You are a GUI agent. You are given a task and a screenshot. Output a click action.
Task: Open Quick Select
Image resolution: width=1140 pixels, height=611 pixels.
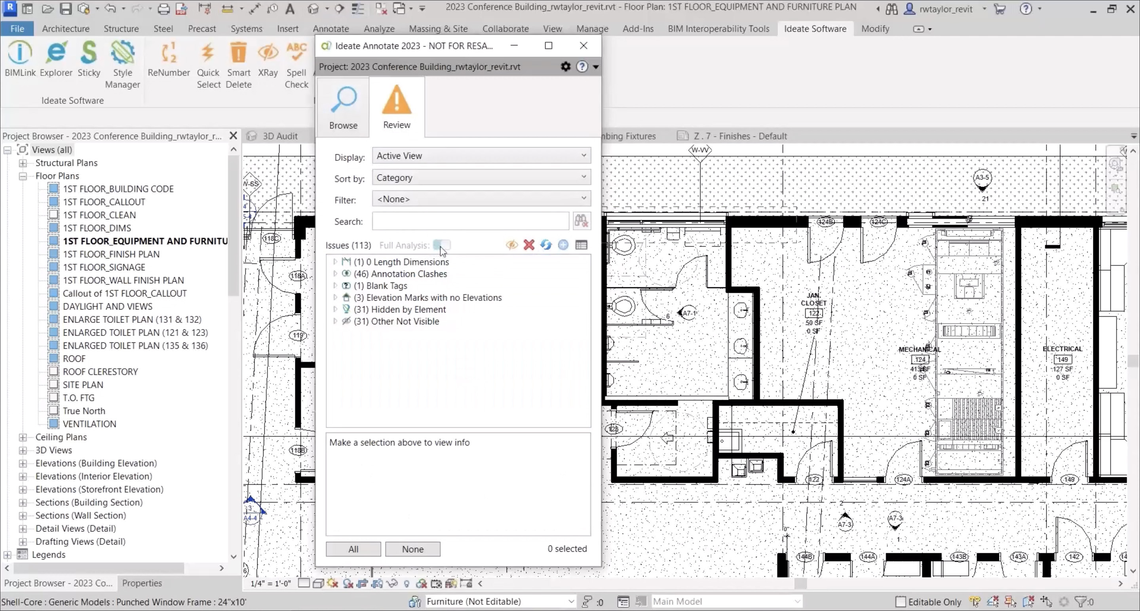[208, 65]
